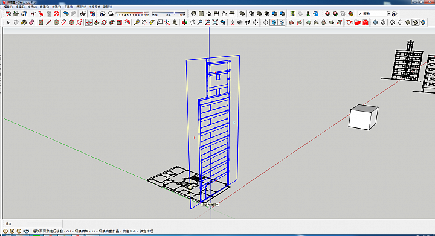This screenshot has width=435, height=236.
Task: Click the red camera extension icon
Action: pyautogui.click(x=365, y=22)
